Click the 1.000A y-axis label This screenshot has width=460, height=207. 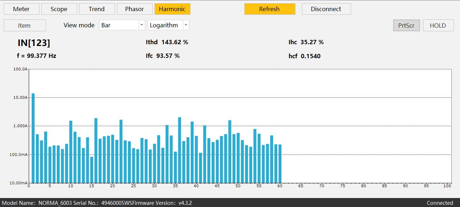click(20, 126)
